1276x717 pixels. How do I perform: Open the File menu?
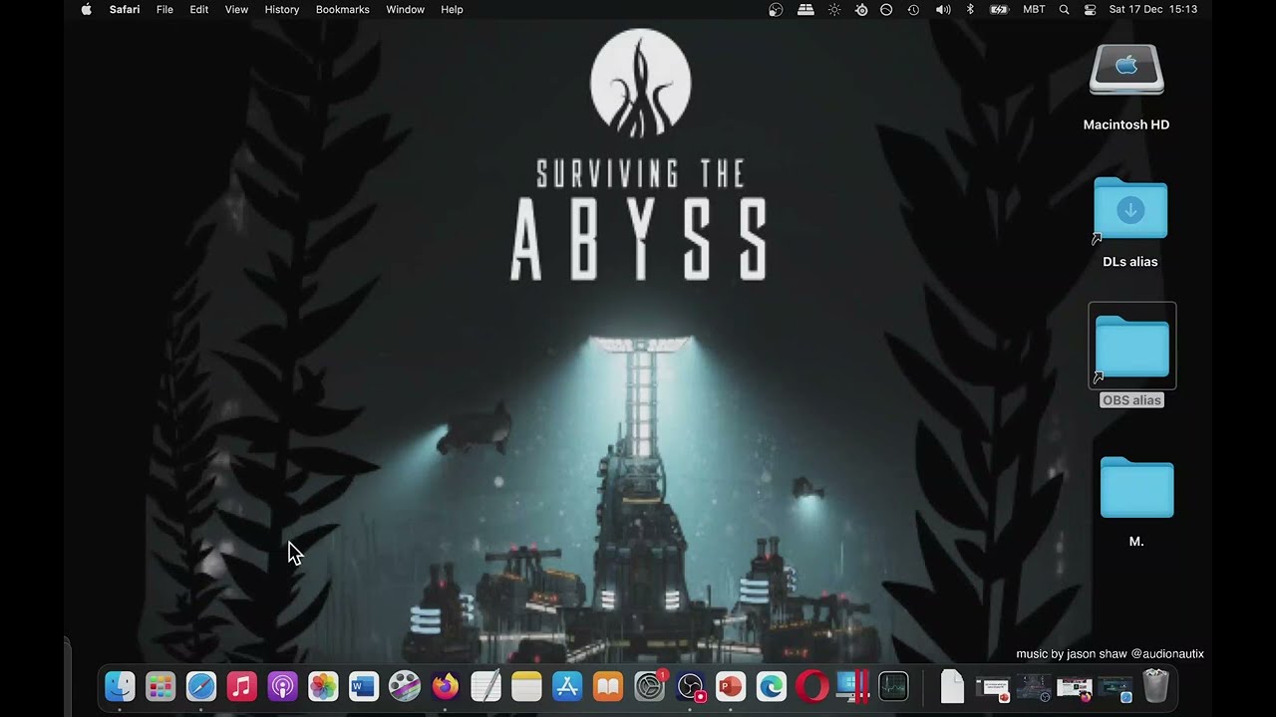pyautogui.click(x=164, y=9)
